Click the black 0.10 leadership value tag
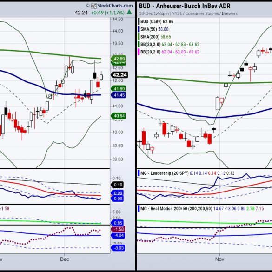272x272 pixels. coord(118,185)
